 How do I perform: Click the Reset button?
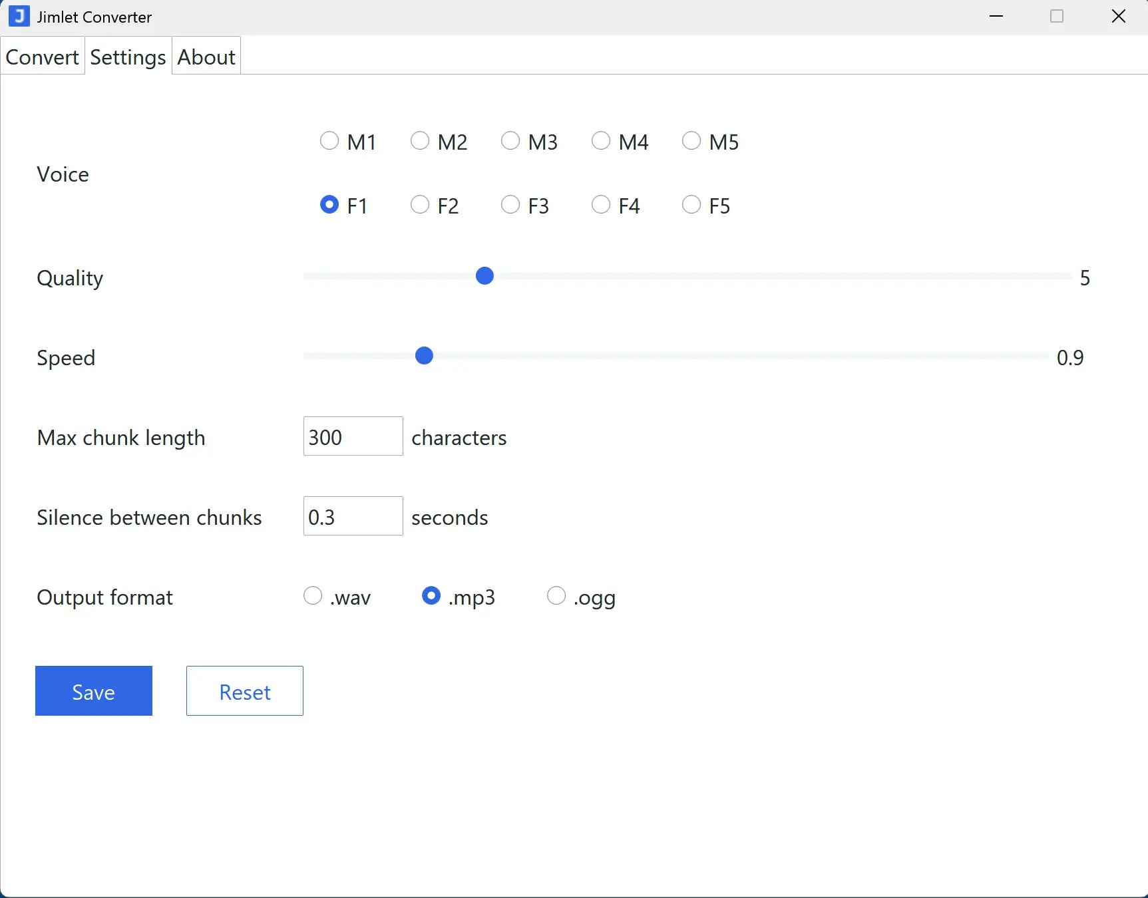(x=244, y=691)
